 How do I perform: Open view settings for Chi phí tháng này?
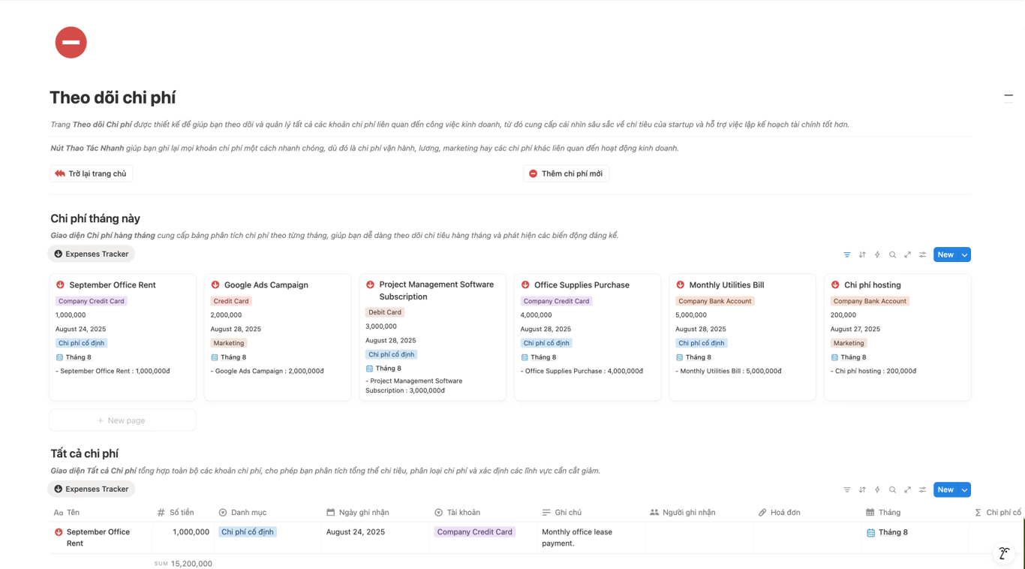click(922, 254)
